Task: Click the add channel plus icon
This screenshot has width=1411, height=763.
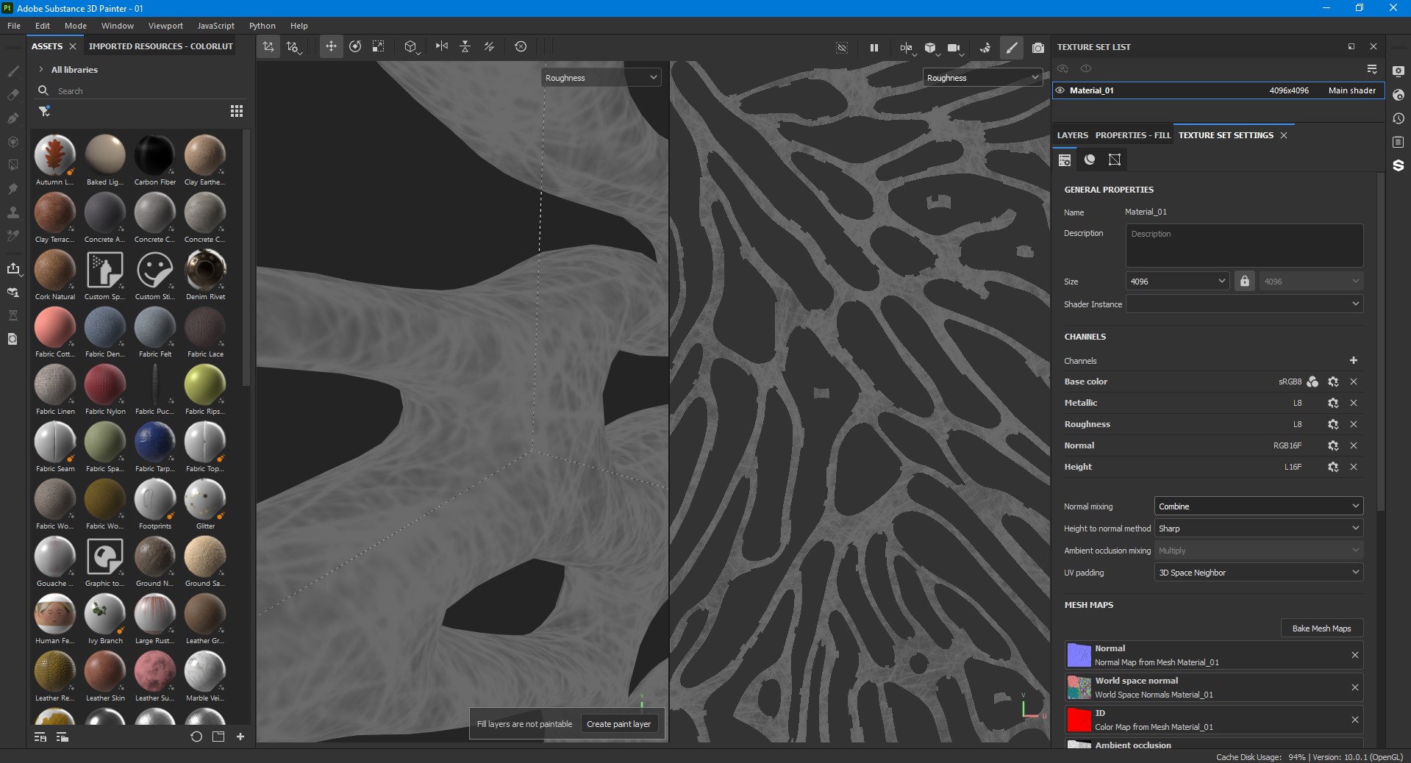Action: pos(1354,360)
